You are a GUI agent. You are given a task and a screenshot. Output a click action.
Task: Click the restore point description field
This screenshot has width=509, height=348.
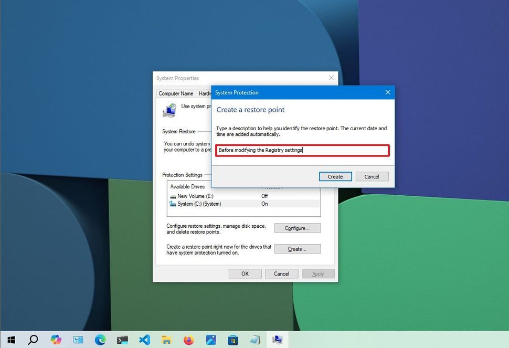pyautogui.click(x=302, y=150)
